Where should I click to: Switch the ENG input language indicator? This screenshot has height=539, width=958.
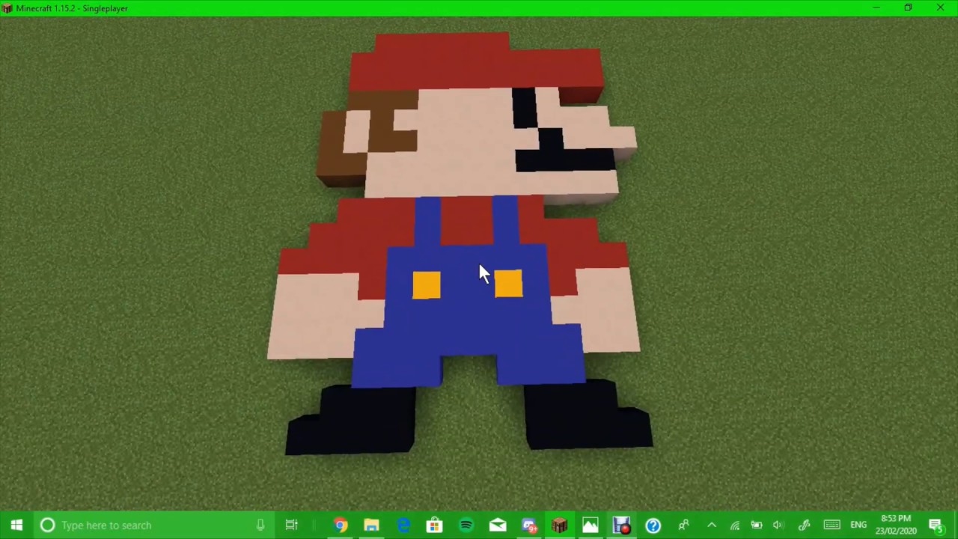[x=858, y=525]
